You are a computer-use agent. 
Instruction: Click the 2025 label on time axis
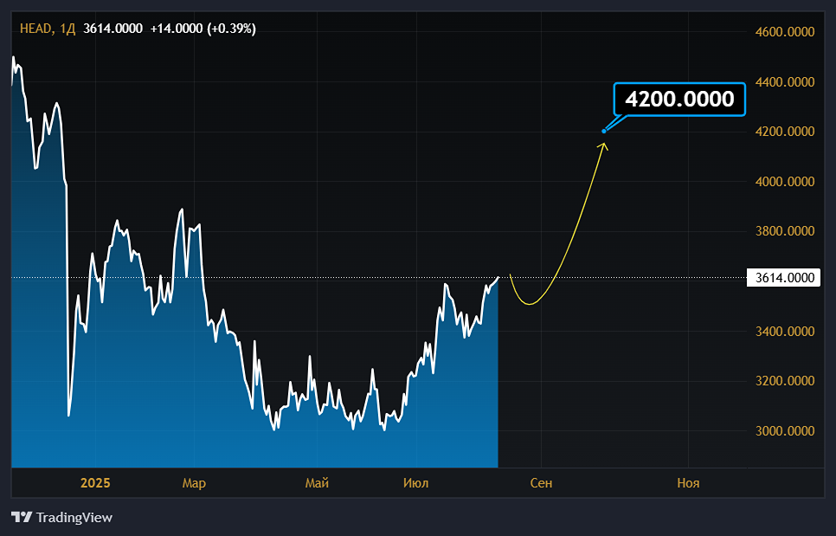tap(95, 483)
